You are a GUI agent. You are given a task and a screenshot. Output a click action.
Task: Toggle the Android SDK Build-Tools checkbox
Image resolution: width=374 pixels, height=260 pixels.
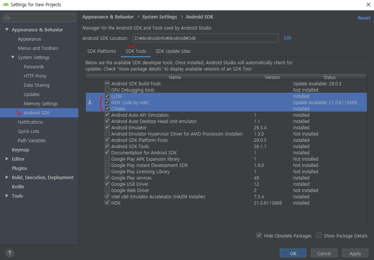107,83
